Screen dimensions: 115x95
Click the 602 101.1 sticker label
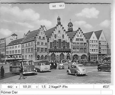click(x=57, y=6)
